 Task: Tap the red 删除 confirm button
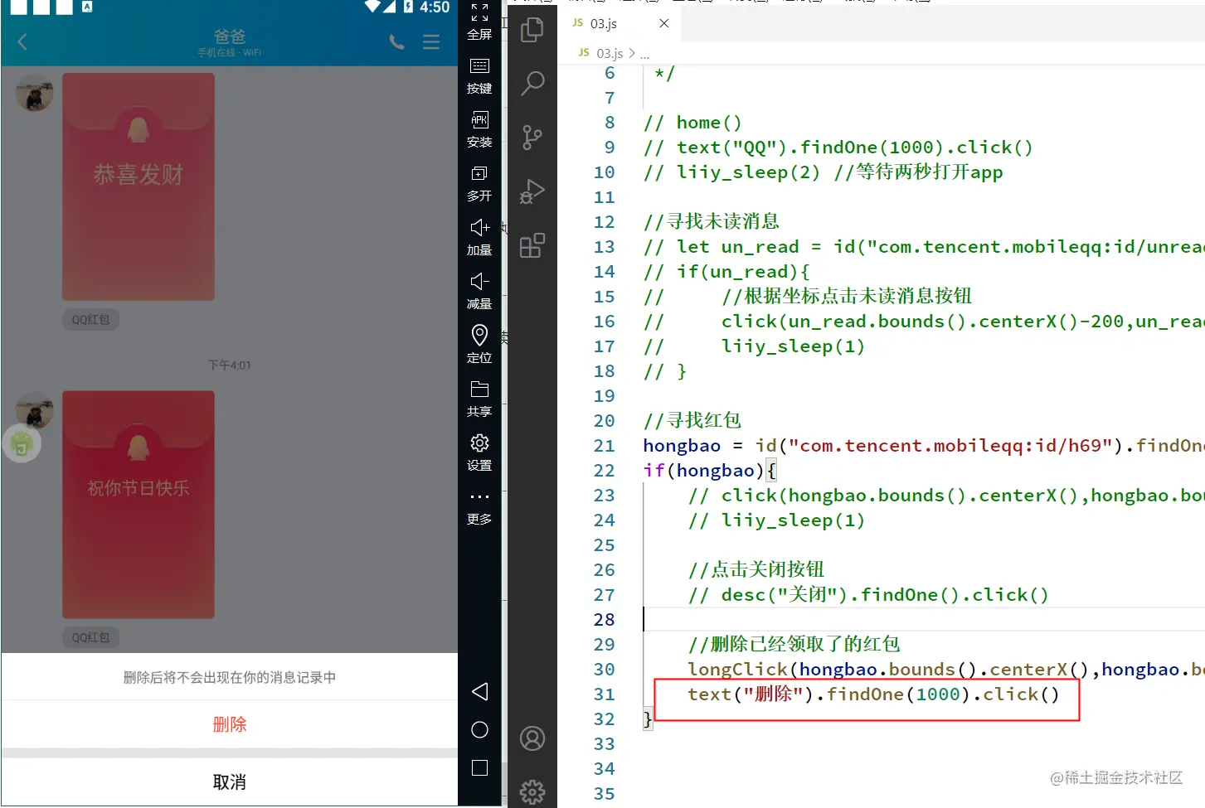pos(230,724)
